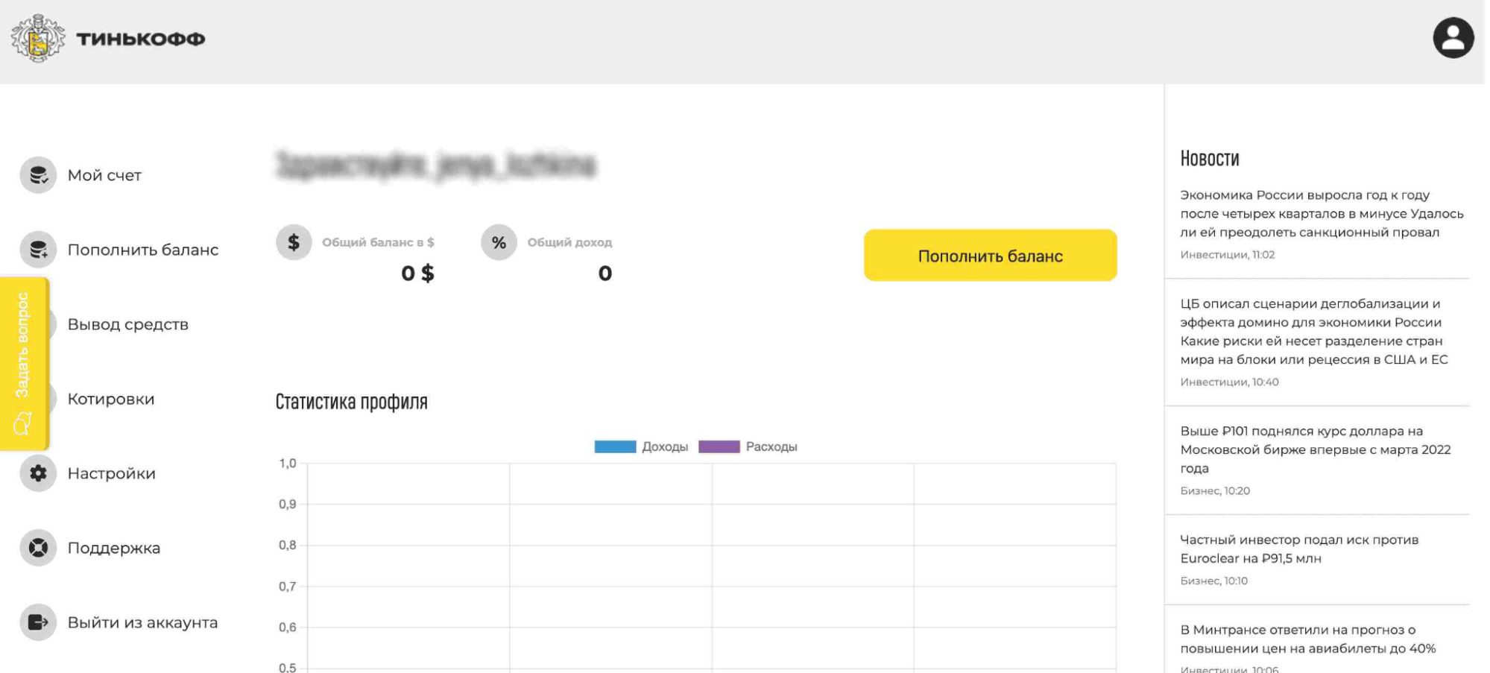Screen dimensions: 1490x673
Task: Click the 0 income value
Action: [604, 274]
